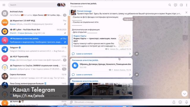Click the Yandex Maps preview map thumbnail

124,41
